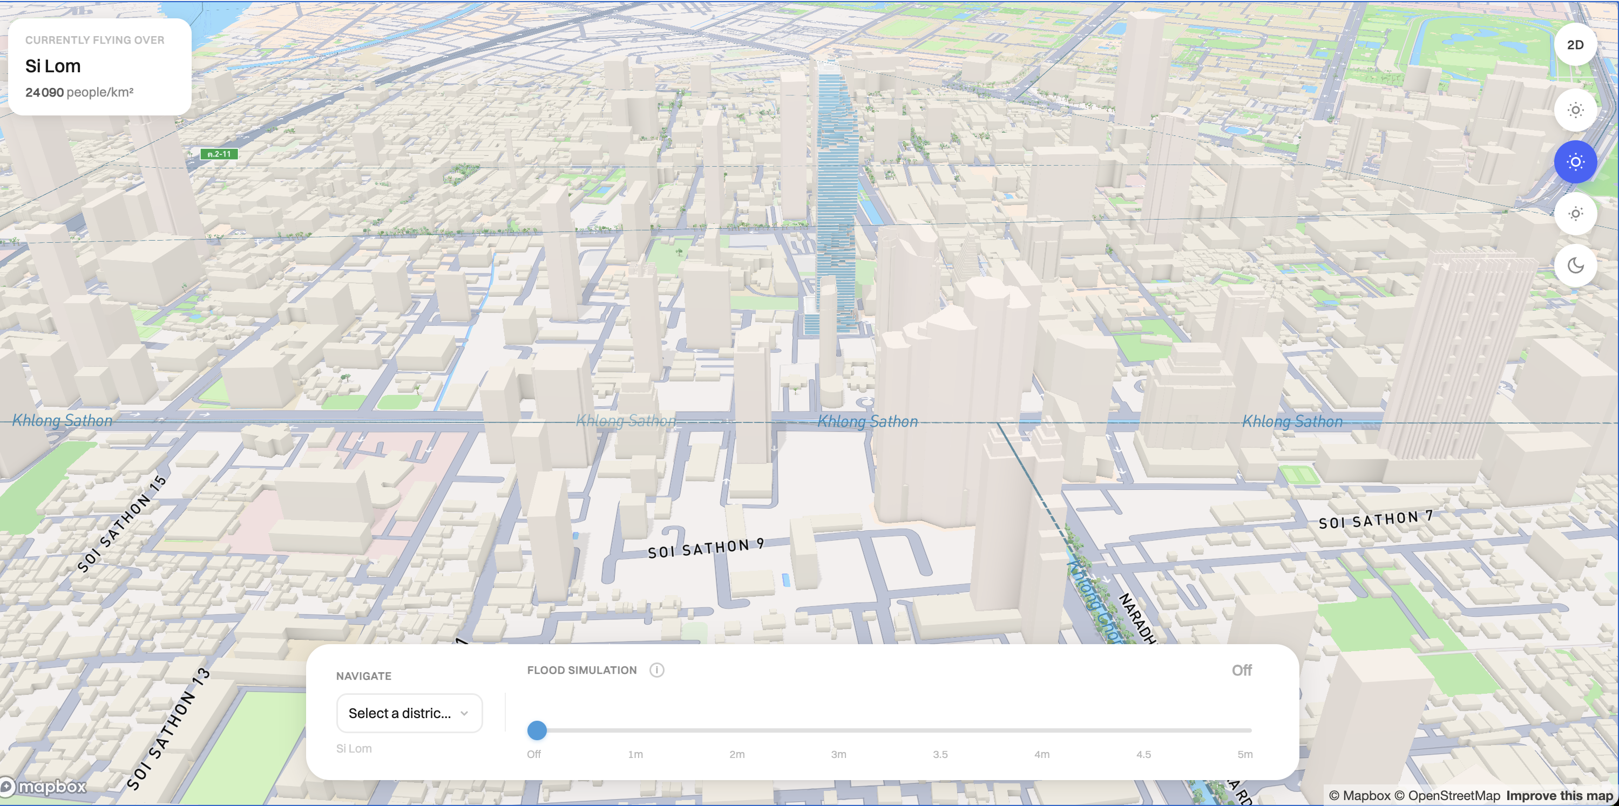Viewport: 1619px width, 806px height.
Task: Click the SOI SATHON 9 street label
Action: [706, 549]
